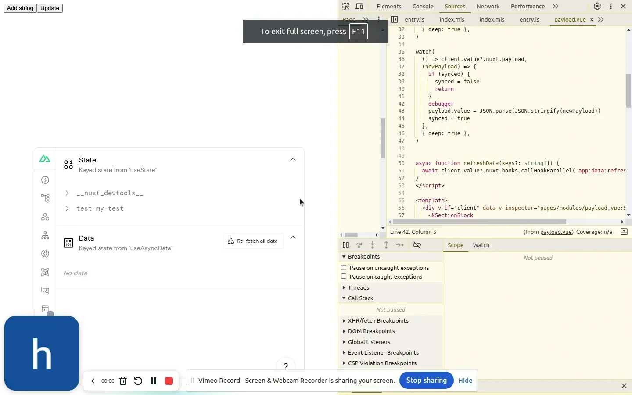Click the pause script execution button

[x=346, y=245]
